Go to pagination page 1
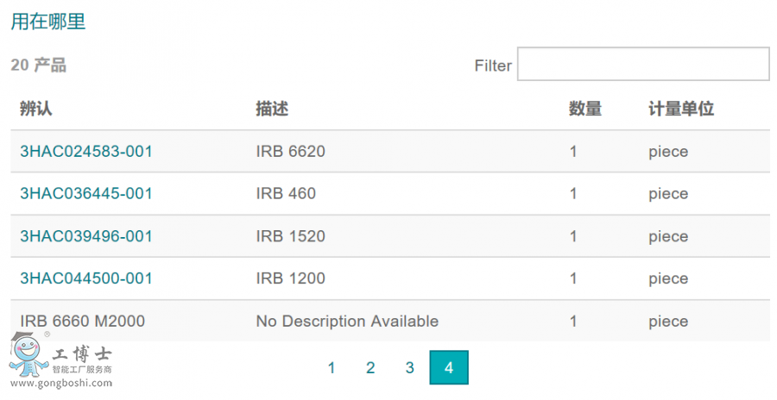The width and height of the screenshot is (777, 400). pos(332,368)
